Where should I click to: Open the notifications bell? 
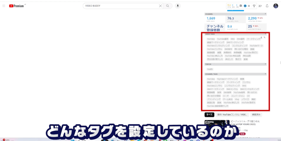(x=267, y=6)
